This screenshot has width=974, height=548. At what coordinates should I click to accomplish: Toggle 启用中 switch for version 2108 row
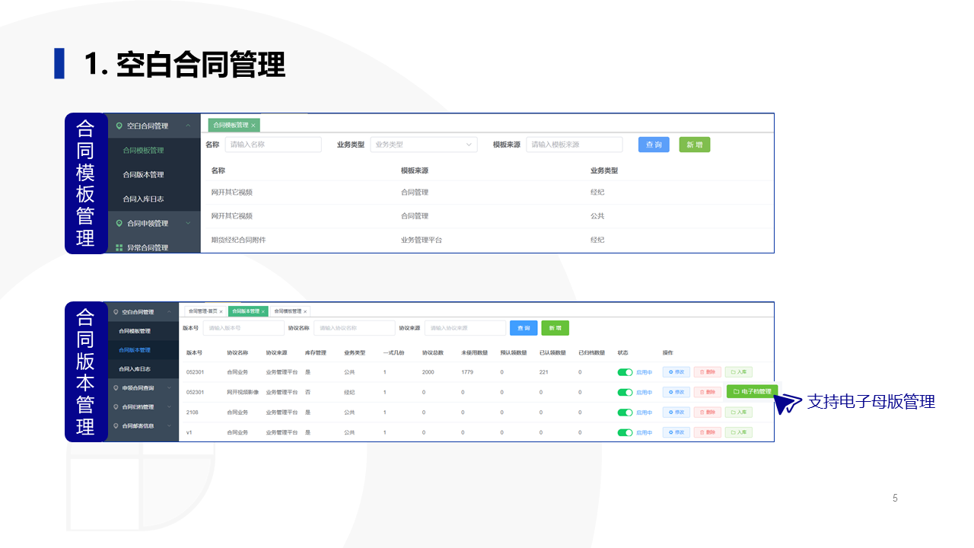click(x=625, y=413)
